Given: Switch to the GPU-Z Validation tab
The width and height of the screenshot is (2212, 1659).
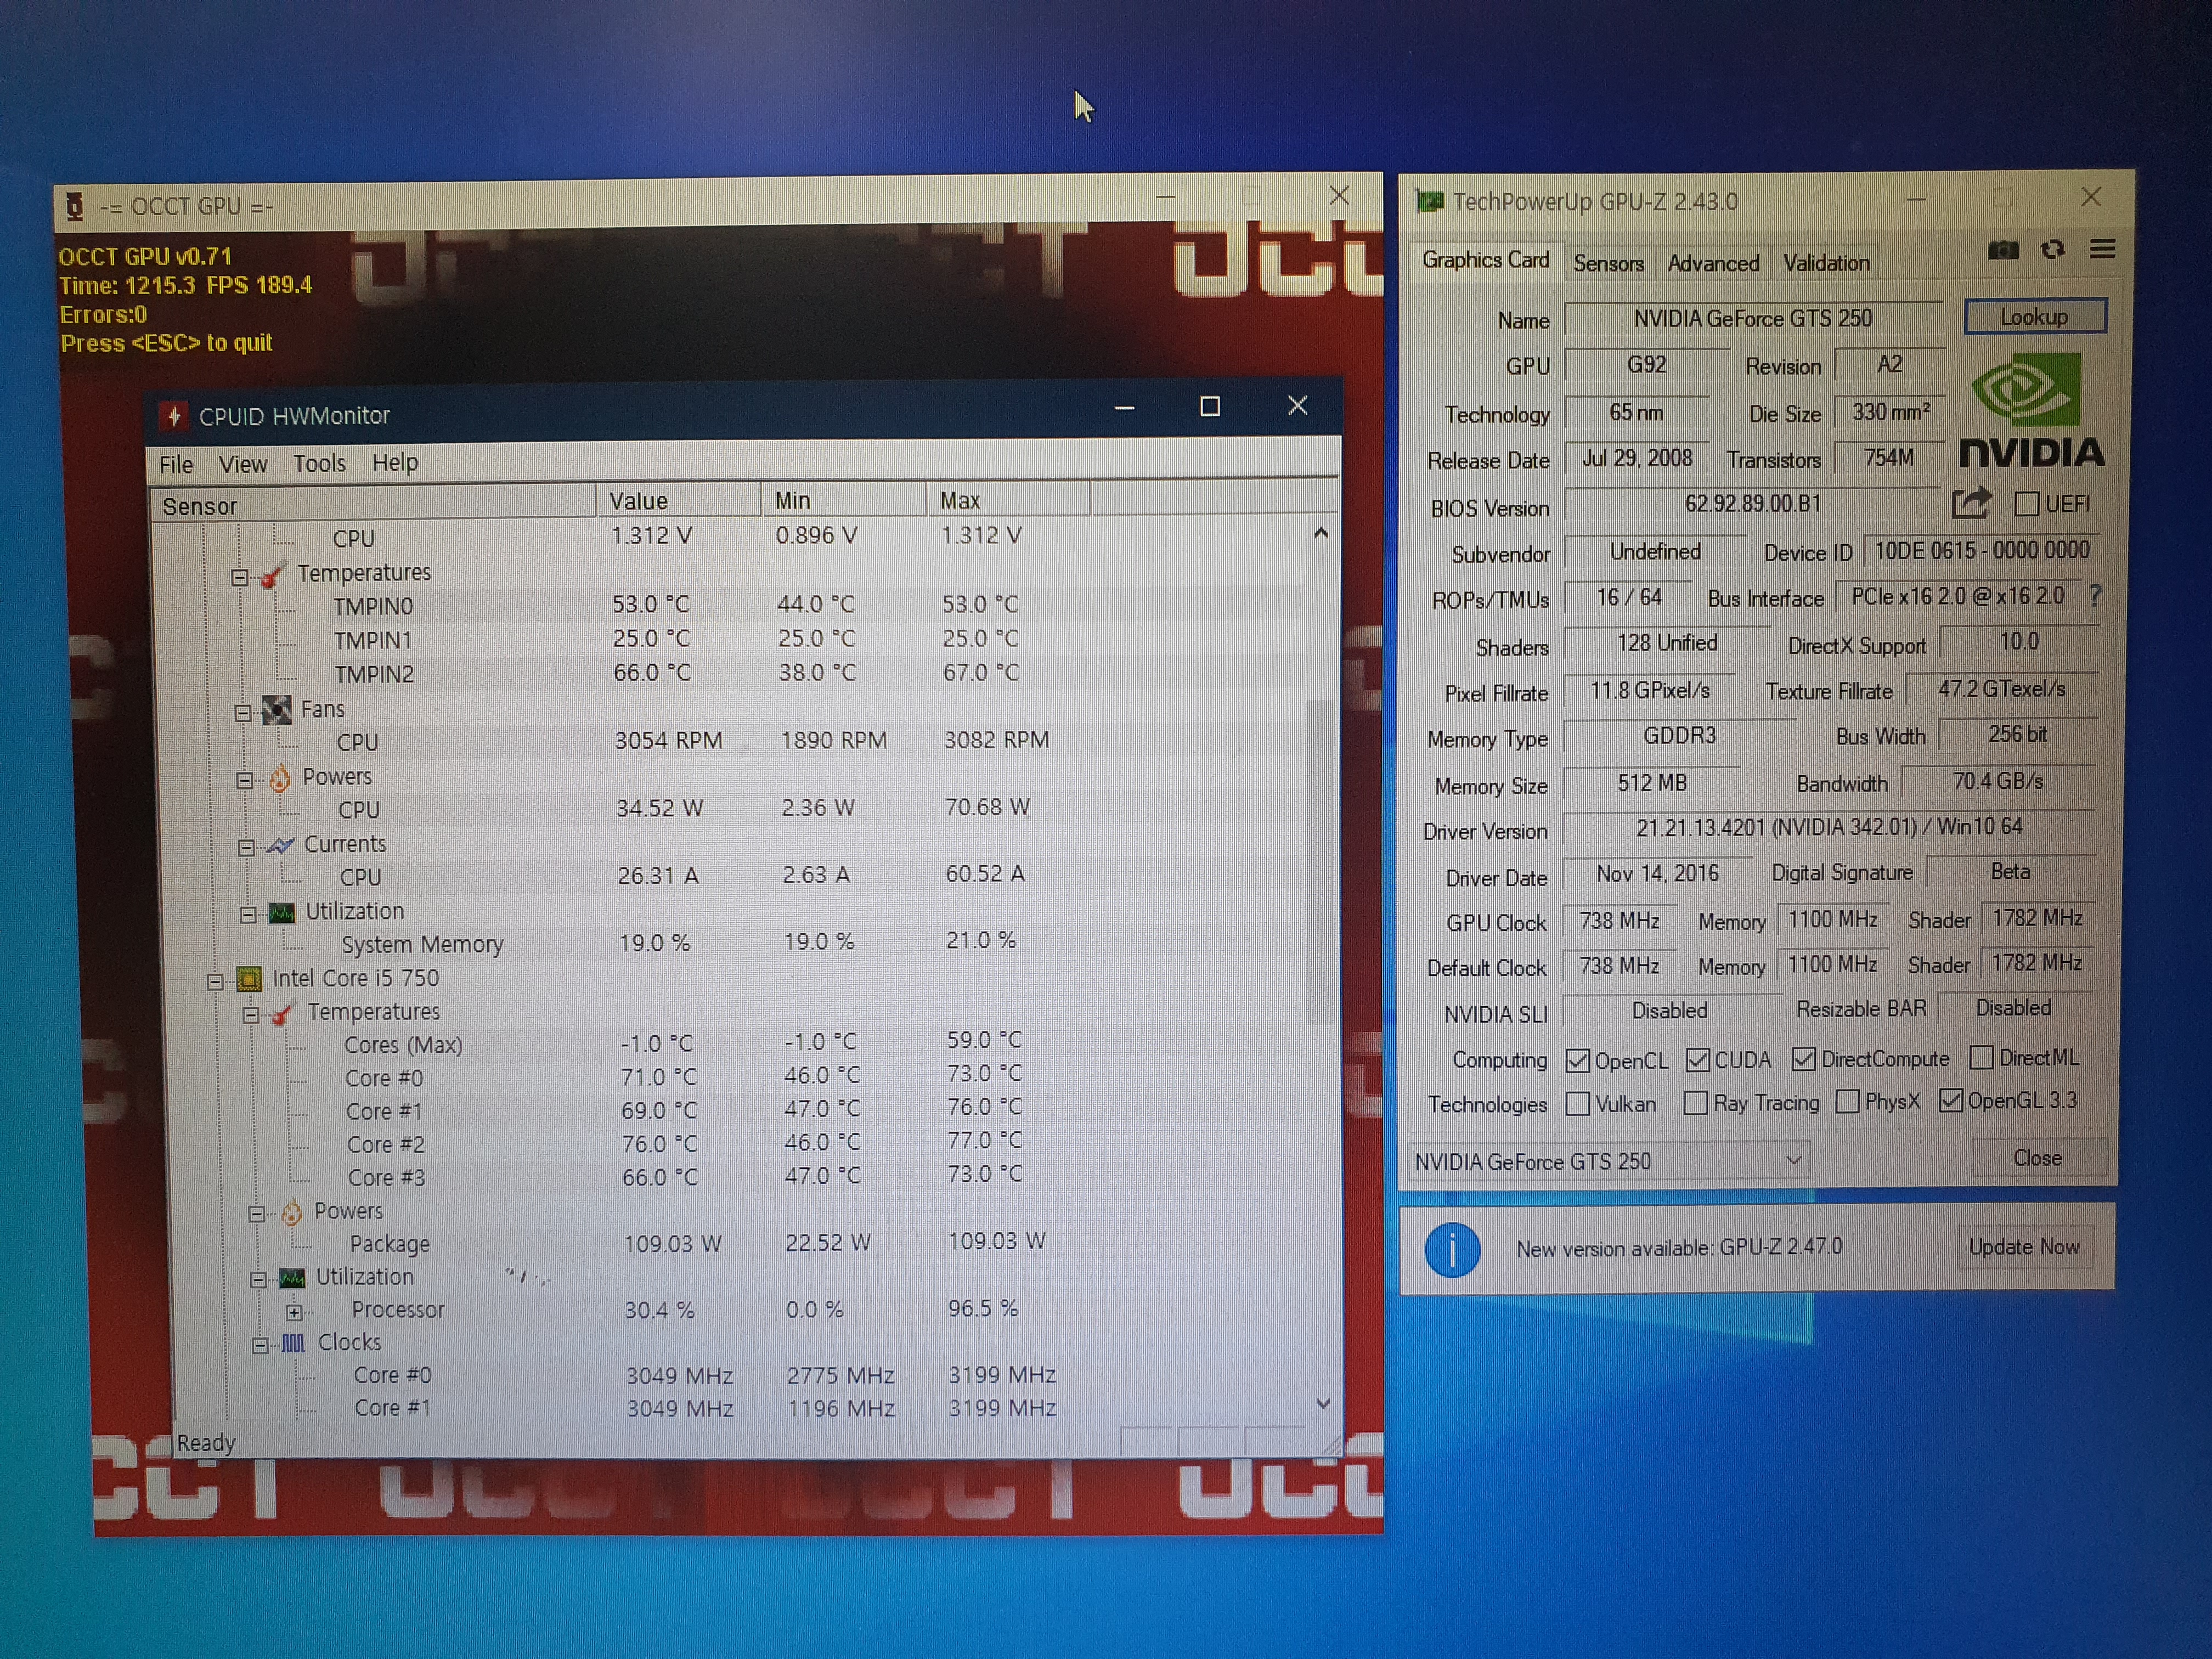Looking at the screenshot, I should coord(1826,262).
